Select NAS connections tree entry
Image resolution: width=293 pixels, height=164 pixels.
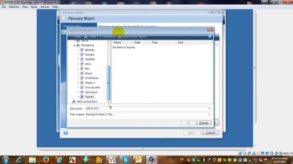[x=87, y=102]
